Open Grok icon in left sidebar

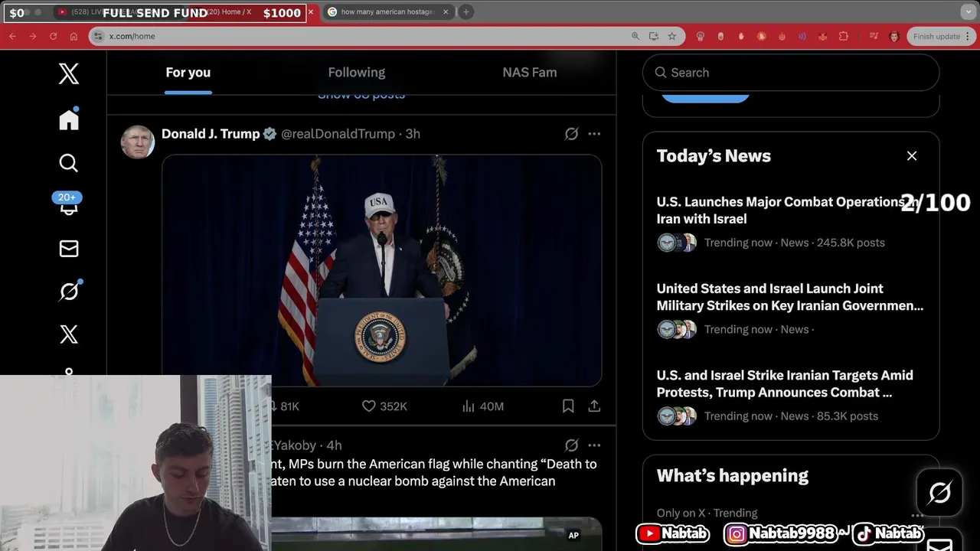pos(69,291)
